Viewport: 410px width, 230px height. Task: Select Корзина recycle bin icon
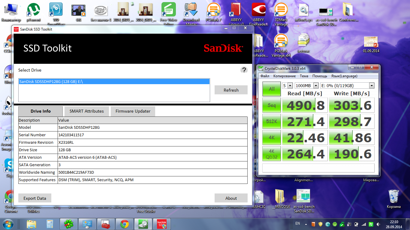point(394,199)
